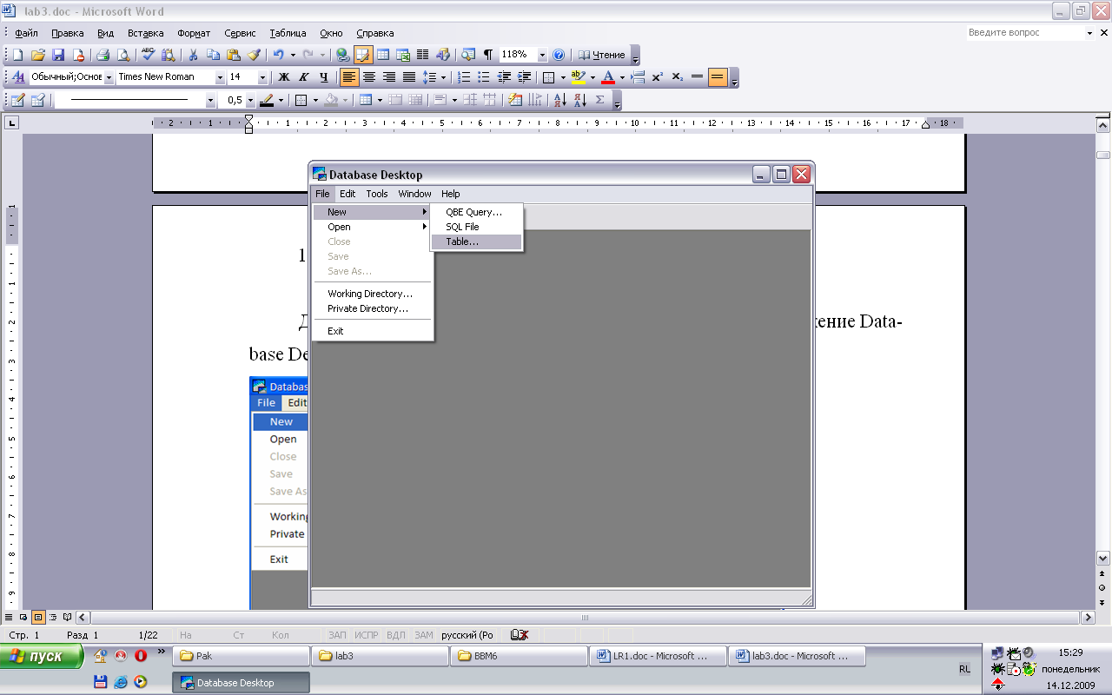Click the Print icon in the toolbar
Screen dimensions: 1112x695
point(103,55)
